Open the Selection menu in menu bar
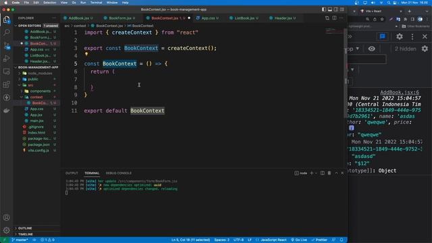The image size is (432, 243). point(49,3)
